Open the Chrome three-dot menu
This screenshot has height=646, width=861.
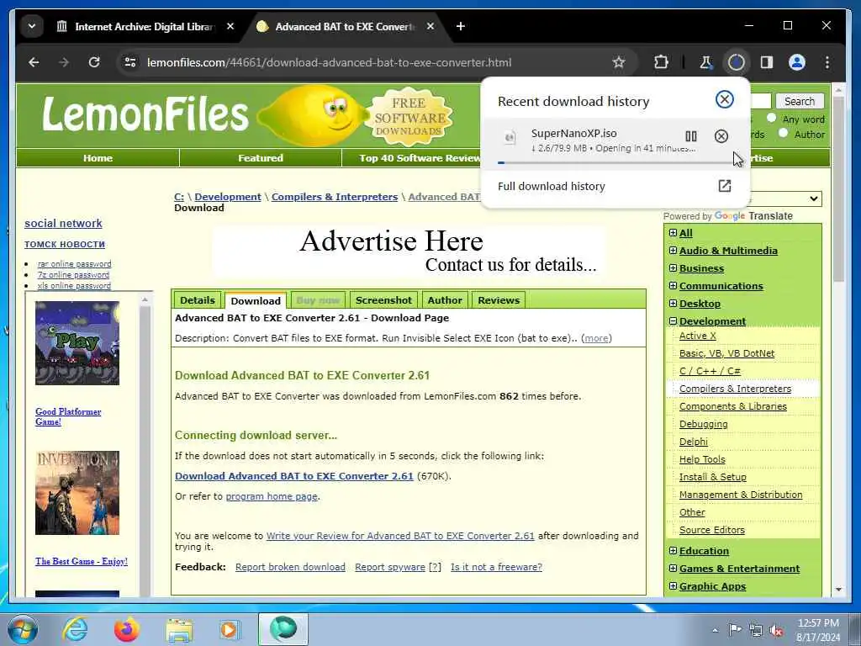827,62
